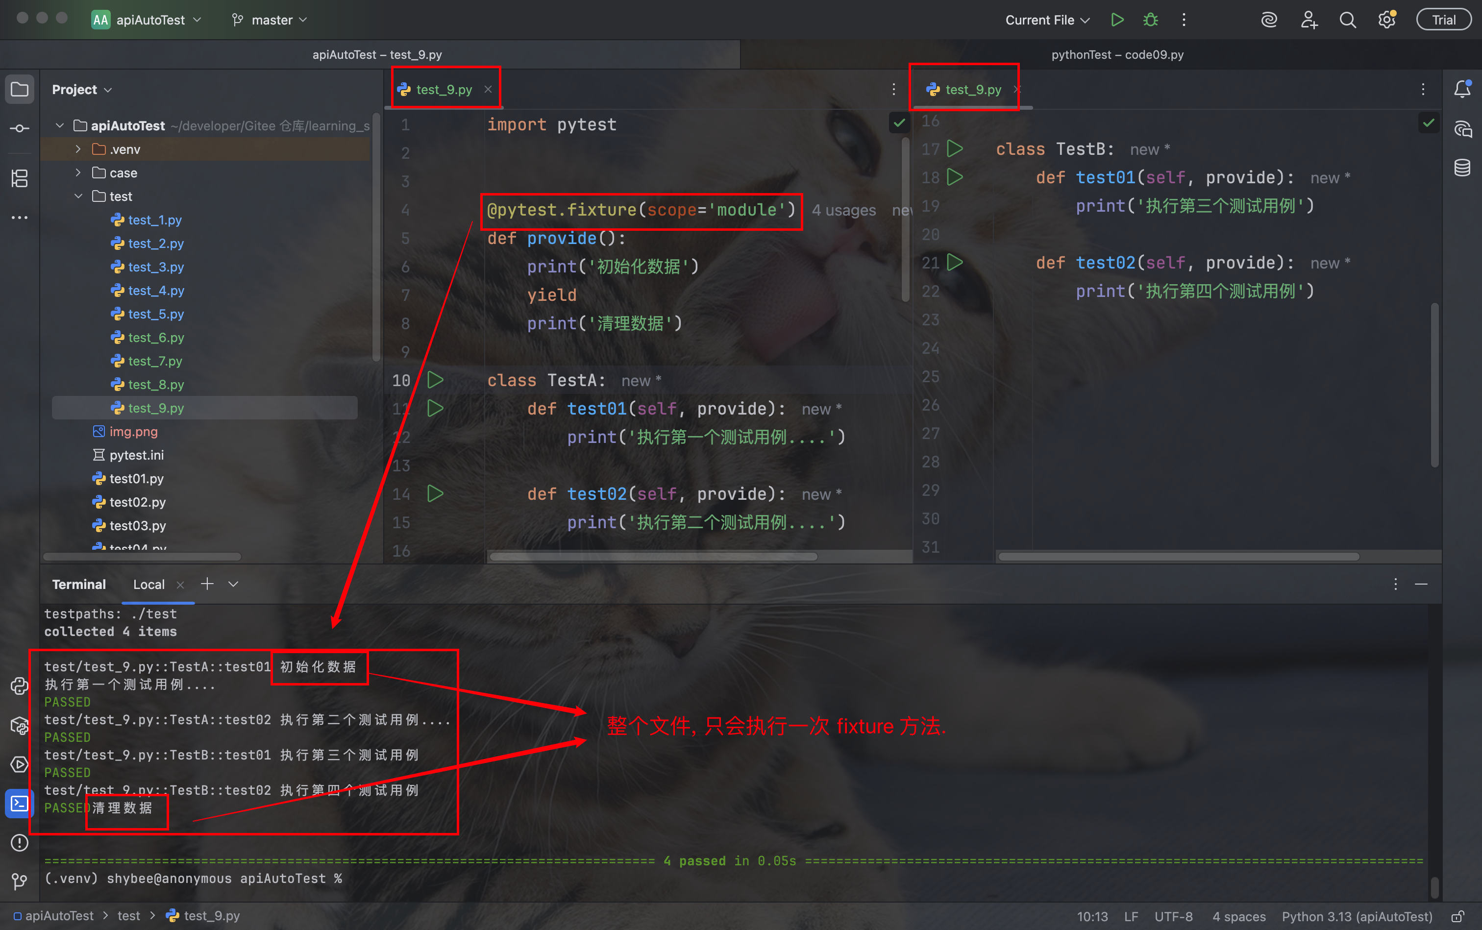Screen dimensions: 1482x930
Task: Run the TestA class using the gutter arrow
Action: [x=435, y=380]
